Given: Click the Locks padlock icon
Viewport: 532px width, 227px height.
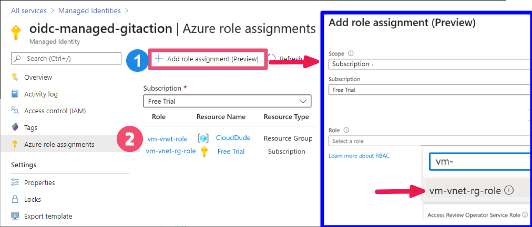Looking at the screenshot, I should point(15,199).
